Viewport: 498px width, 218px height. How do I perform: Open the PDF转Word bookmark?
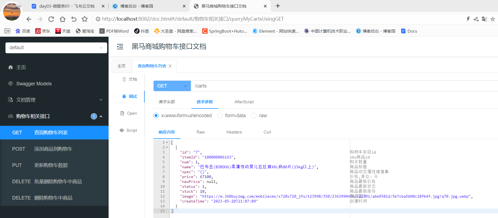pos(114,31)
